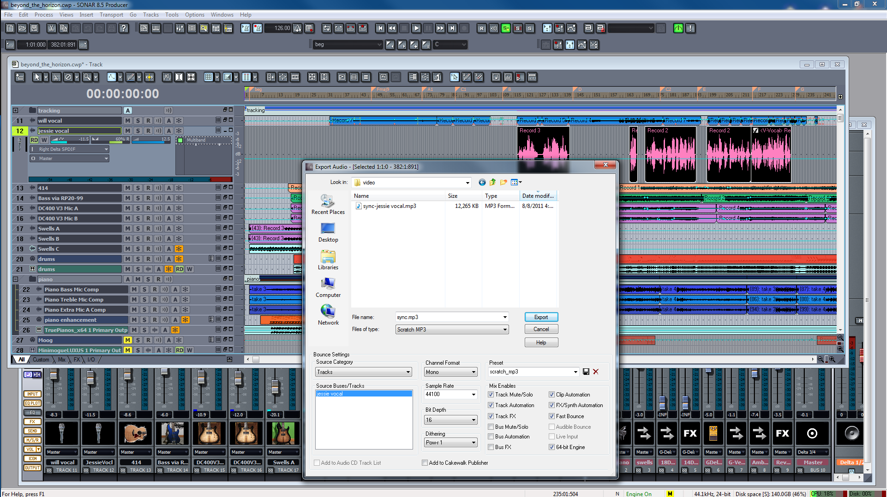This screenshot has width=887, height=497.
Task: Click the Cut scissors icon in the main toolbar
Action: pyautogui.click(x=51, y=28)
